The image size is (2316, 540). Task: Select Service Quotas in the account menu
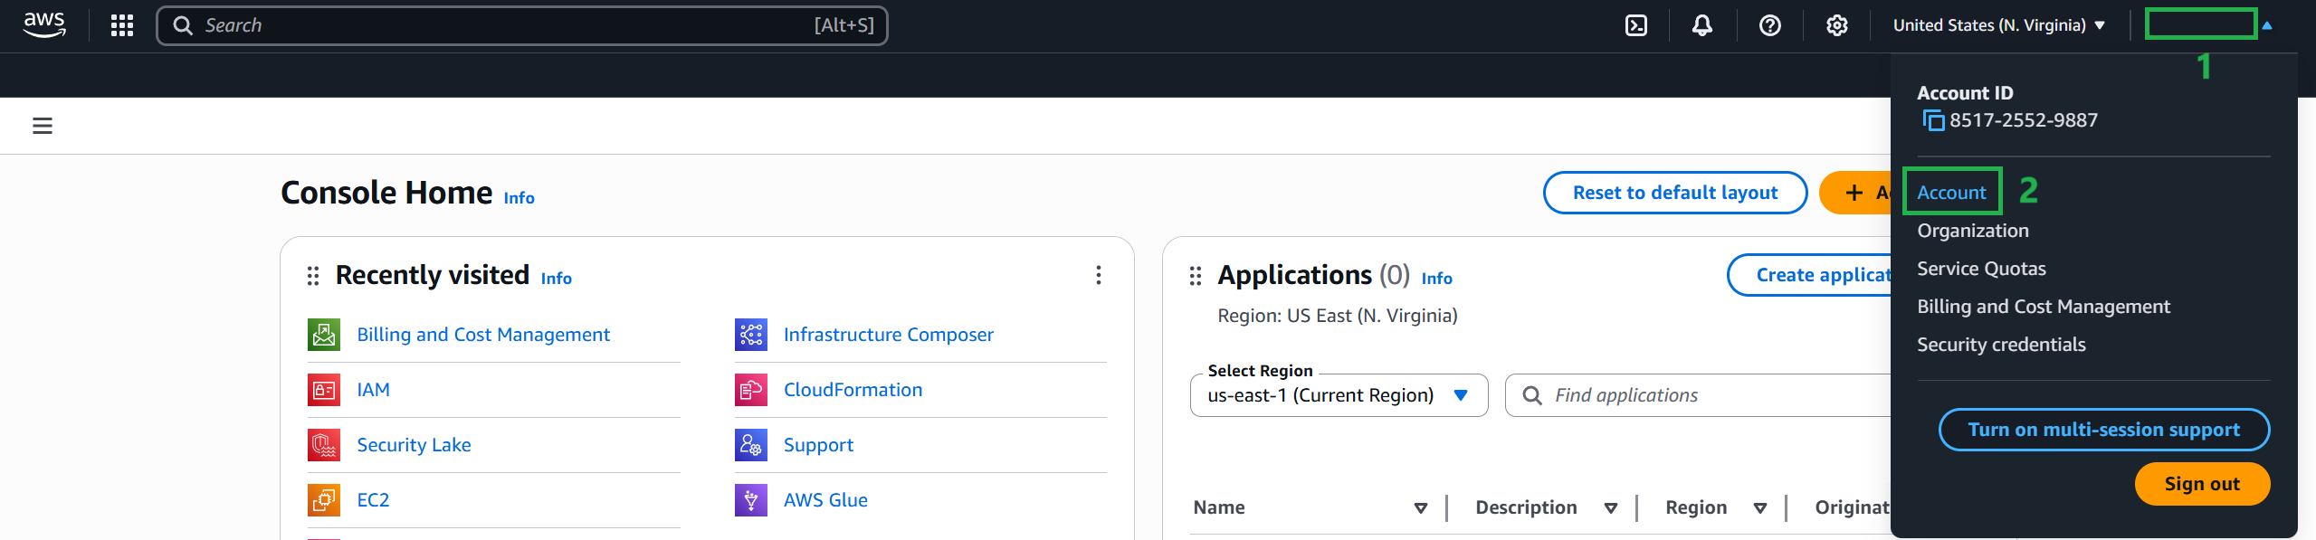coord(1981,269)
